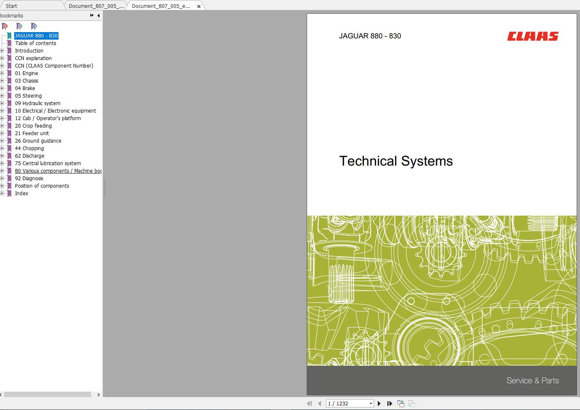Switch to the first Document_807_005 tab
Screen dimensions: 580x410
click(x=96, y=6)
